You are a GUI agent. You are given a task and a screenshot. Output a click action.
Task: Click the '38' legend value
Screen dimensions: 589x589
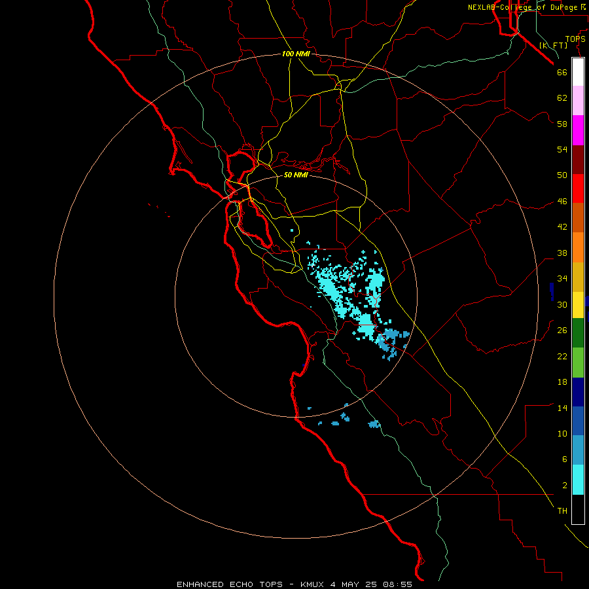coord(562,253)
